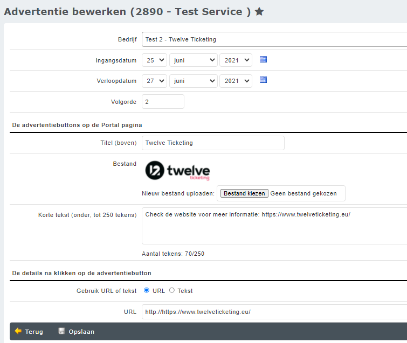Expand the Verloopdatum year dropdown

click(236, 81)
